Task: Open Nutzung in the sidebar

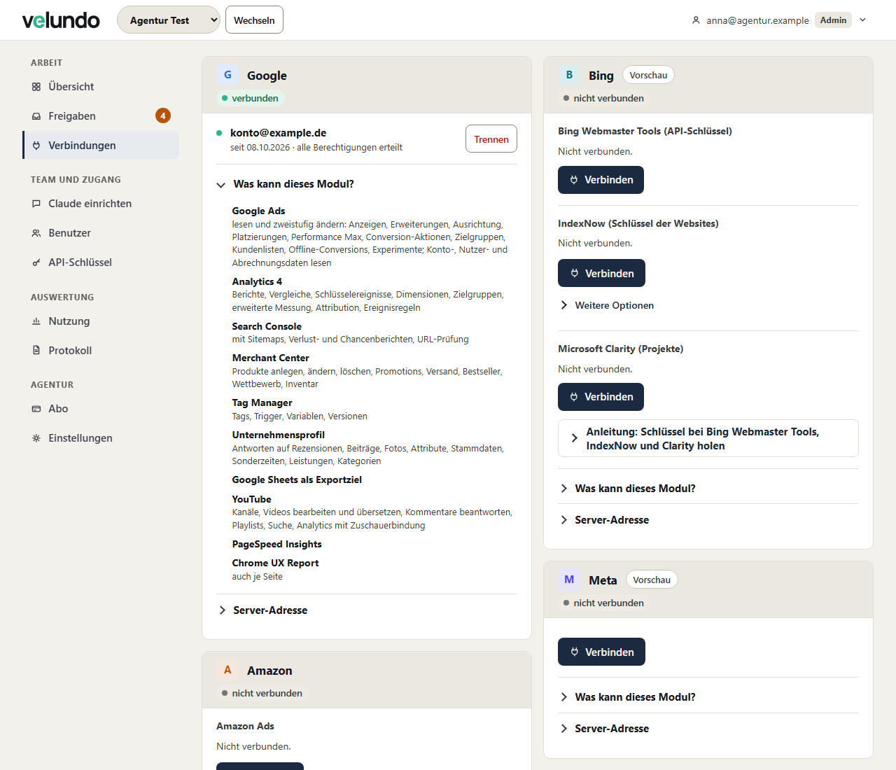Action: (101, 321)
